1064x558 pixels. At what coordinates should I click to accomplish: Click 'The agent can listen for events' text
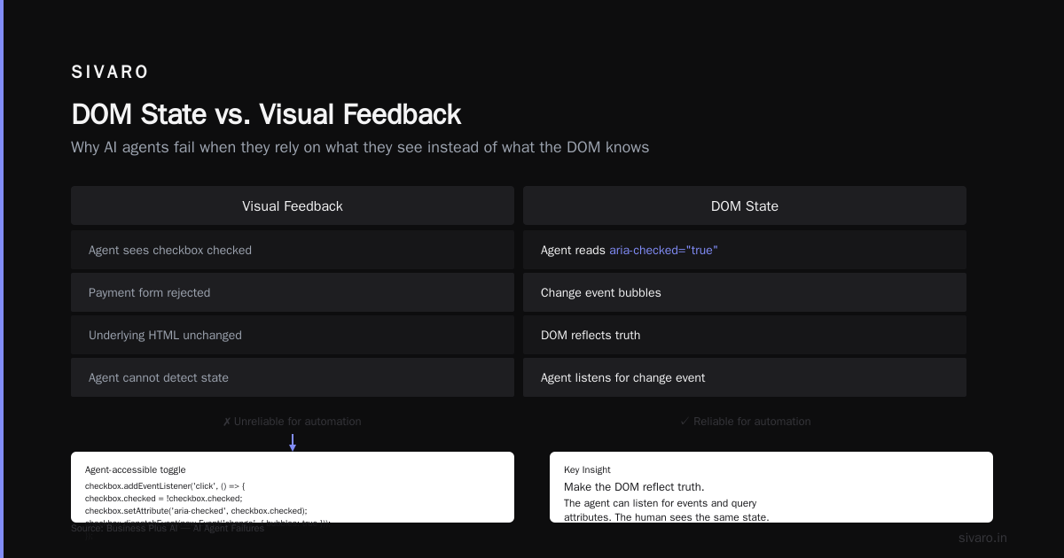click(661, 503)
